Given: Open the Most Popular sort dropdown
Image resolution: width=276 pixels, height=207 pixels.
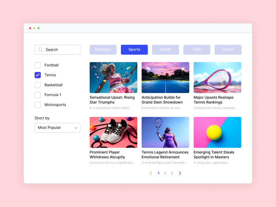Looking at the screenshot, I should point(57,128).
